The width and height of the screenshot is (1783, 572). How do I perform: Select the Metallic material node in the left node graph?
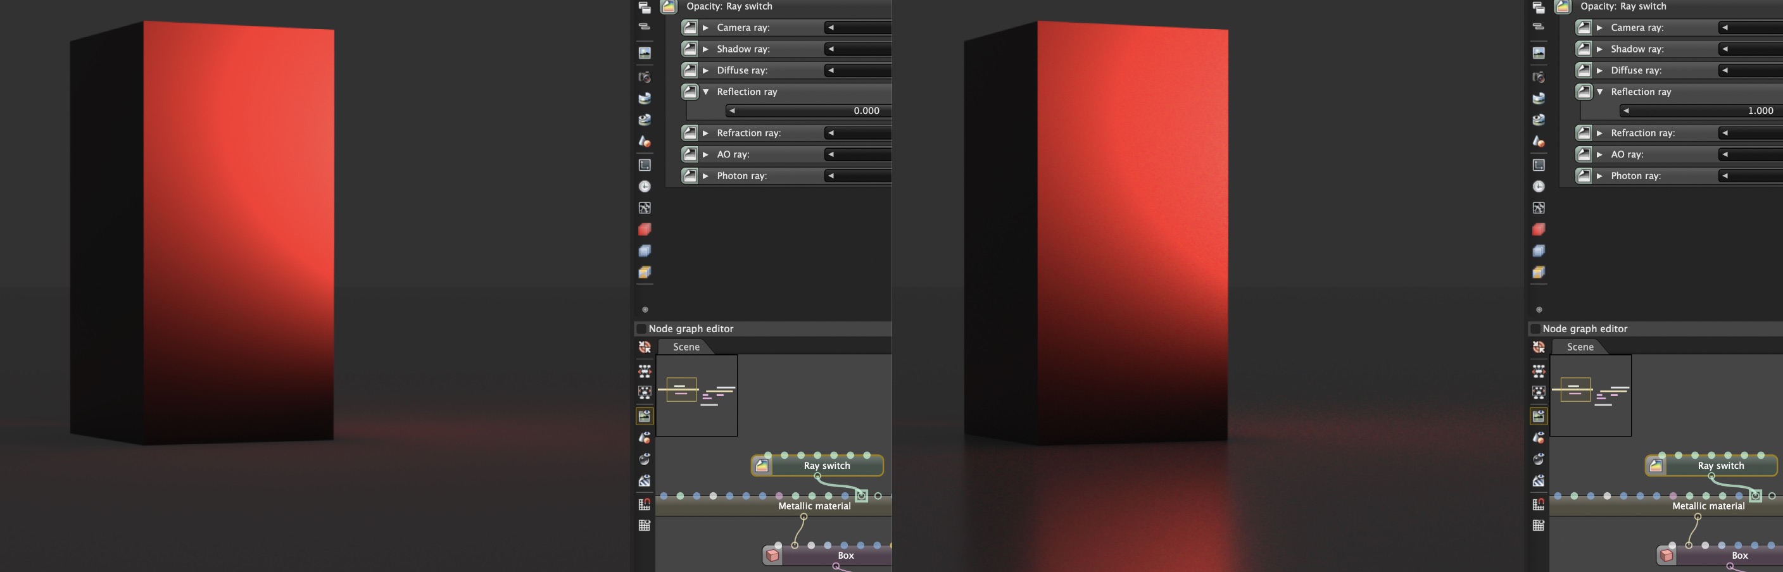(x=773, y=506)
